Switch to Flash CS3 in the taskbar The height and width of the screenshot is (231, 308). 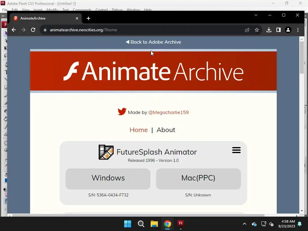click(180, 223)
